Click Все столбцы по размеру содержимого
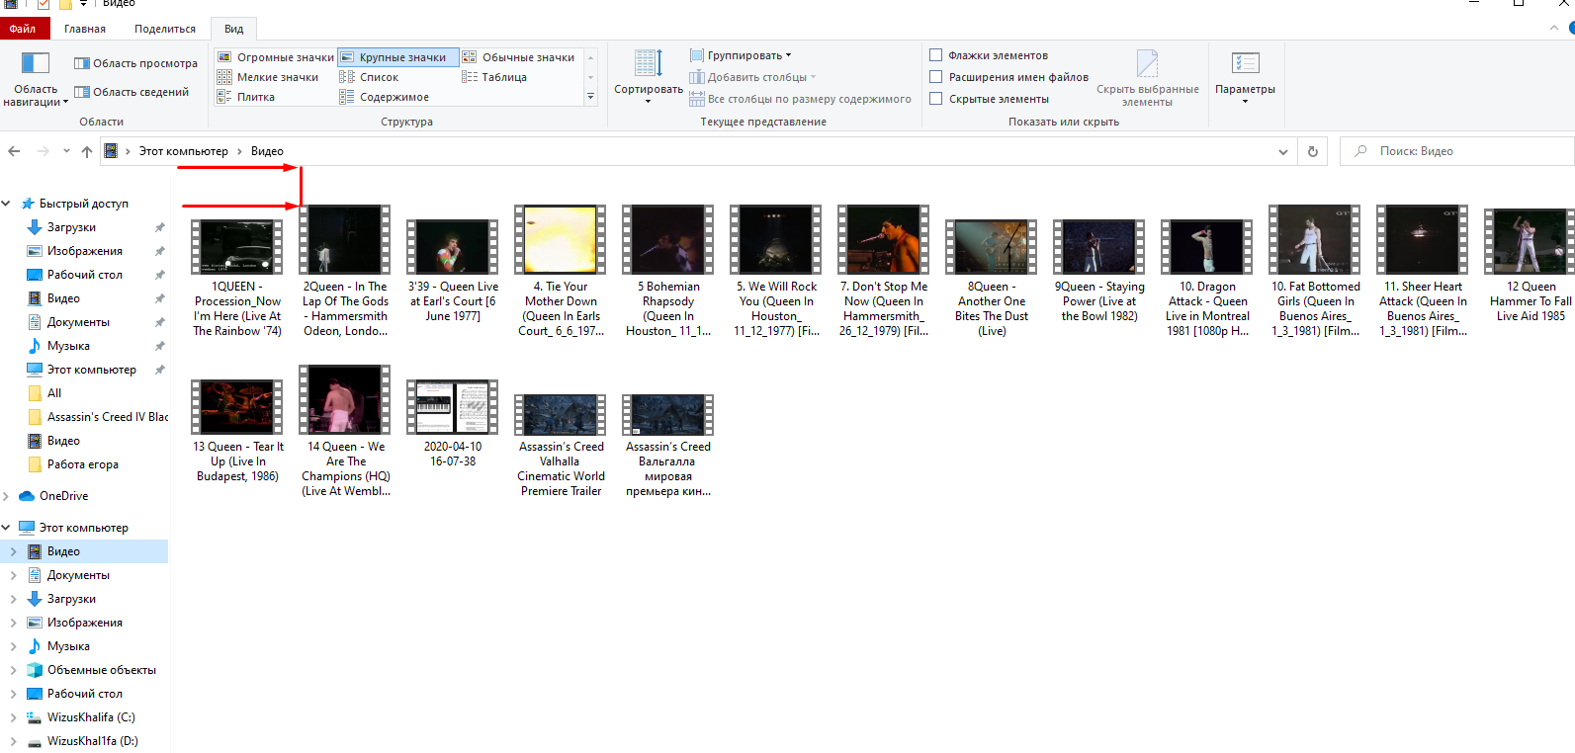This screenshot has width=1575, height=753. click(x=800, y=99)
